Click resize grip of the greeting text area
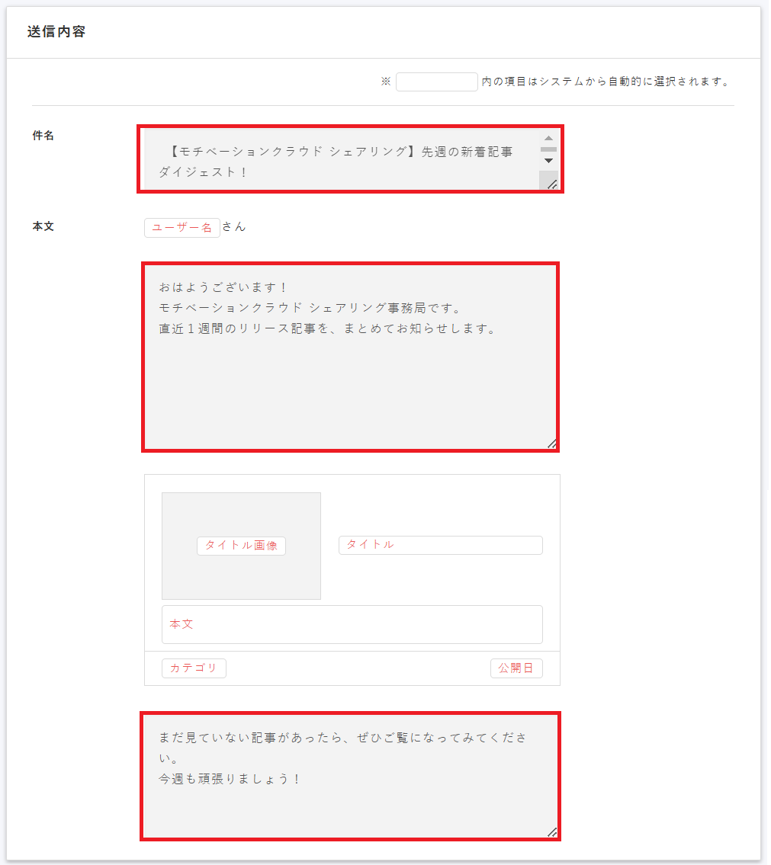 click(551, 444)
